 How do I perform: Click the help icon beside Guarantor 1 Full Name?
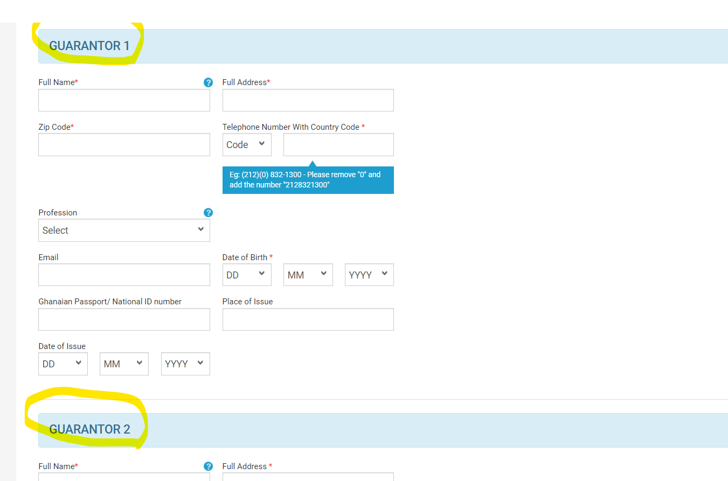click(x=208, y=82)
